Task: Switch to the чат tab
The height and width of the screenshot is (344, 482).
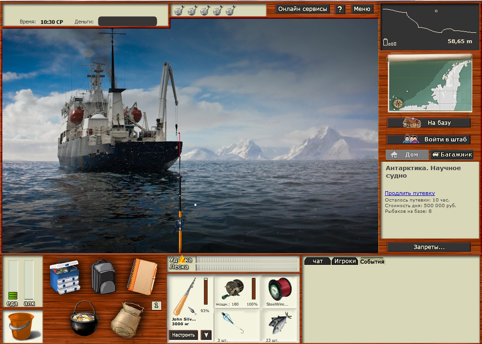Action: 318,261
